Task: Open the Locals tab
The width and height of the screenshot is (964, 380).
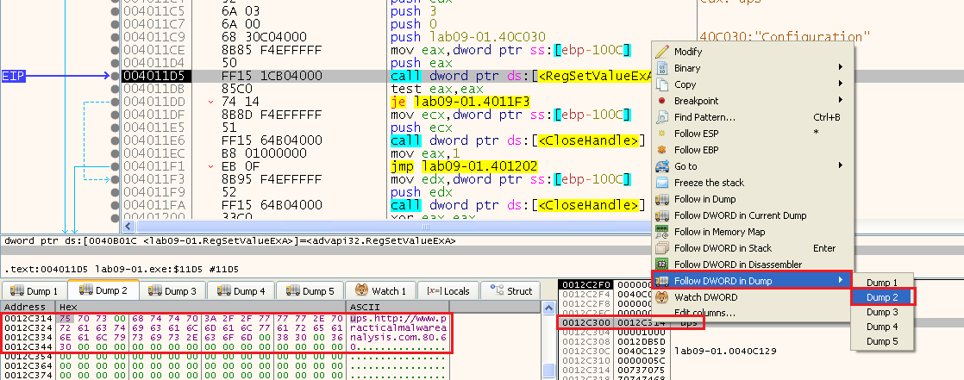Action: coord(447,291)
